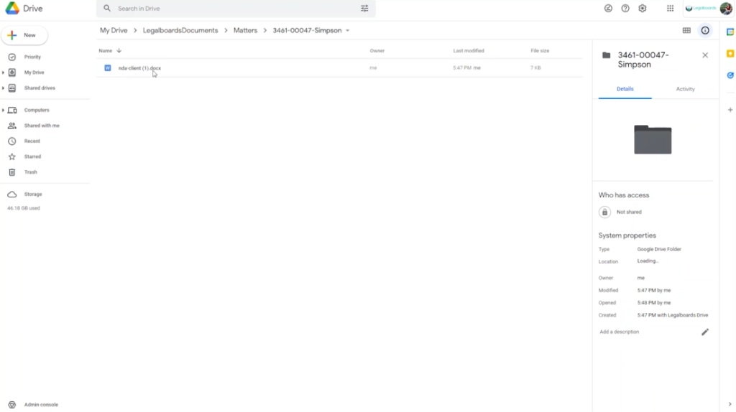Screen dimensions: 736x412
Task: Switch to grid layout view
Action: coord(686,31)
